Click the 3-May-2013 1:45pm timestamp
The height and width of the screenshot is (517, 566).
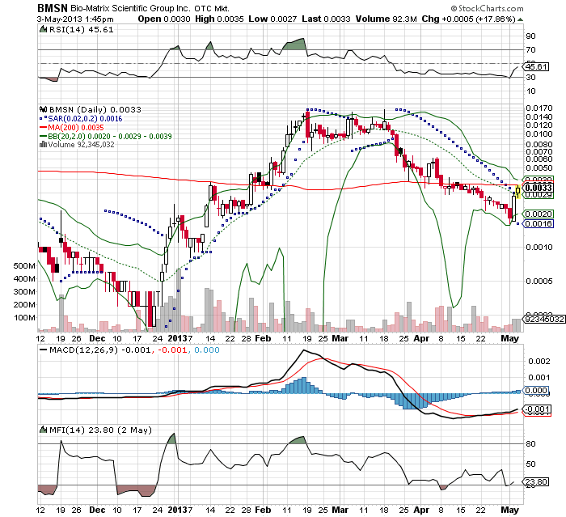(x=75, y=19)
